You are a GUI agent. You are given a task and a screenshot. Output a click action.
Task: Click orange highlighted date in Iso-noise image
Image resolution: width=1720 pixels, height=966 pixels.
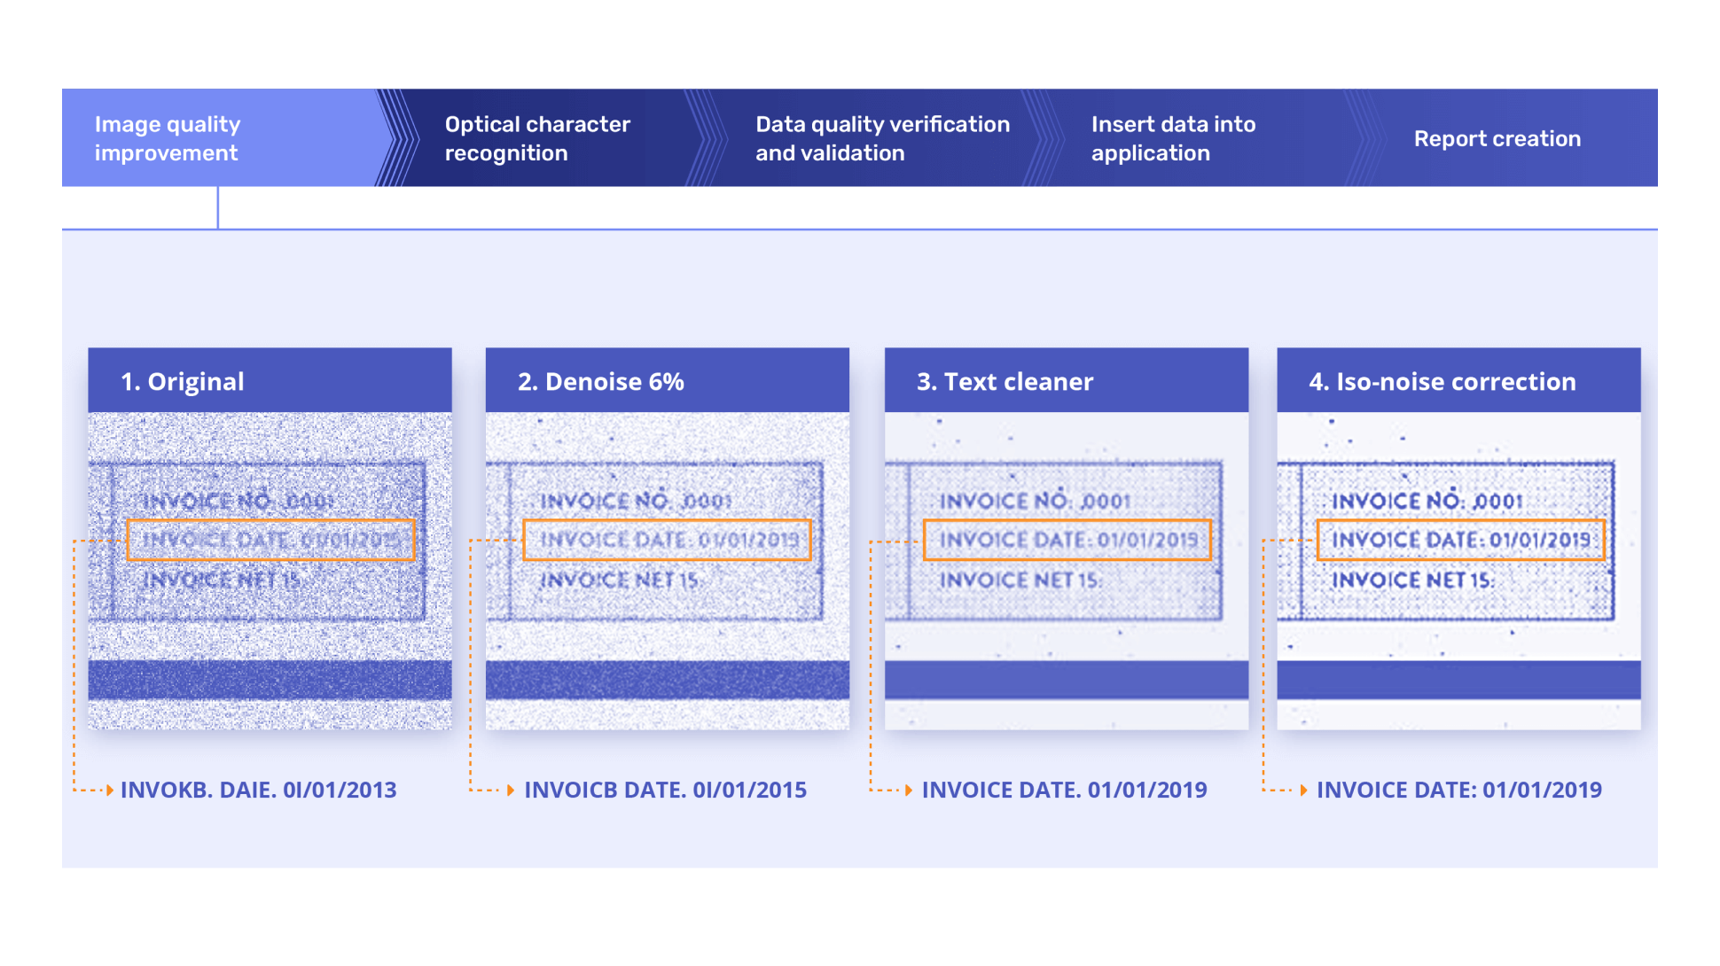1460,540
